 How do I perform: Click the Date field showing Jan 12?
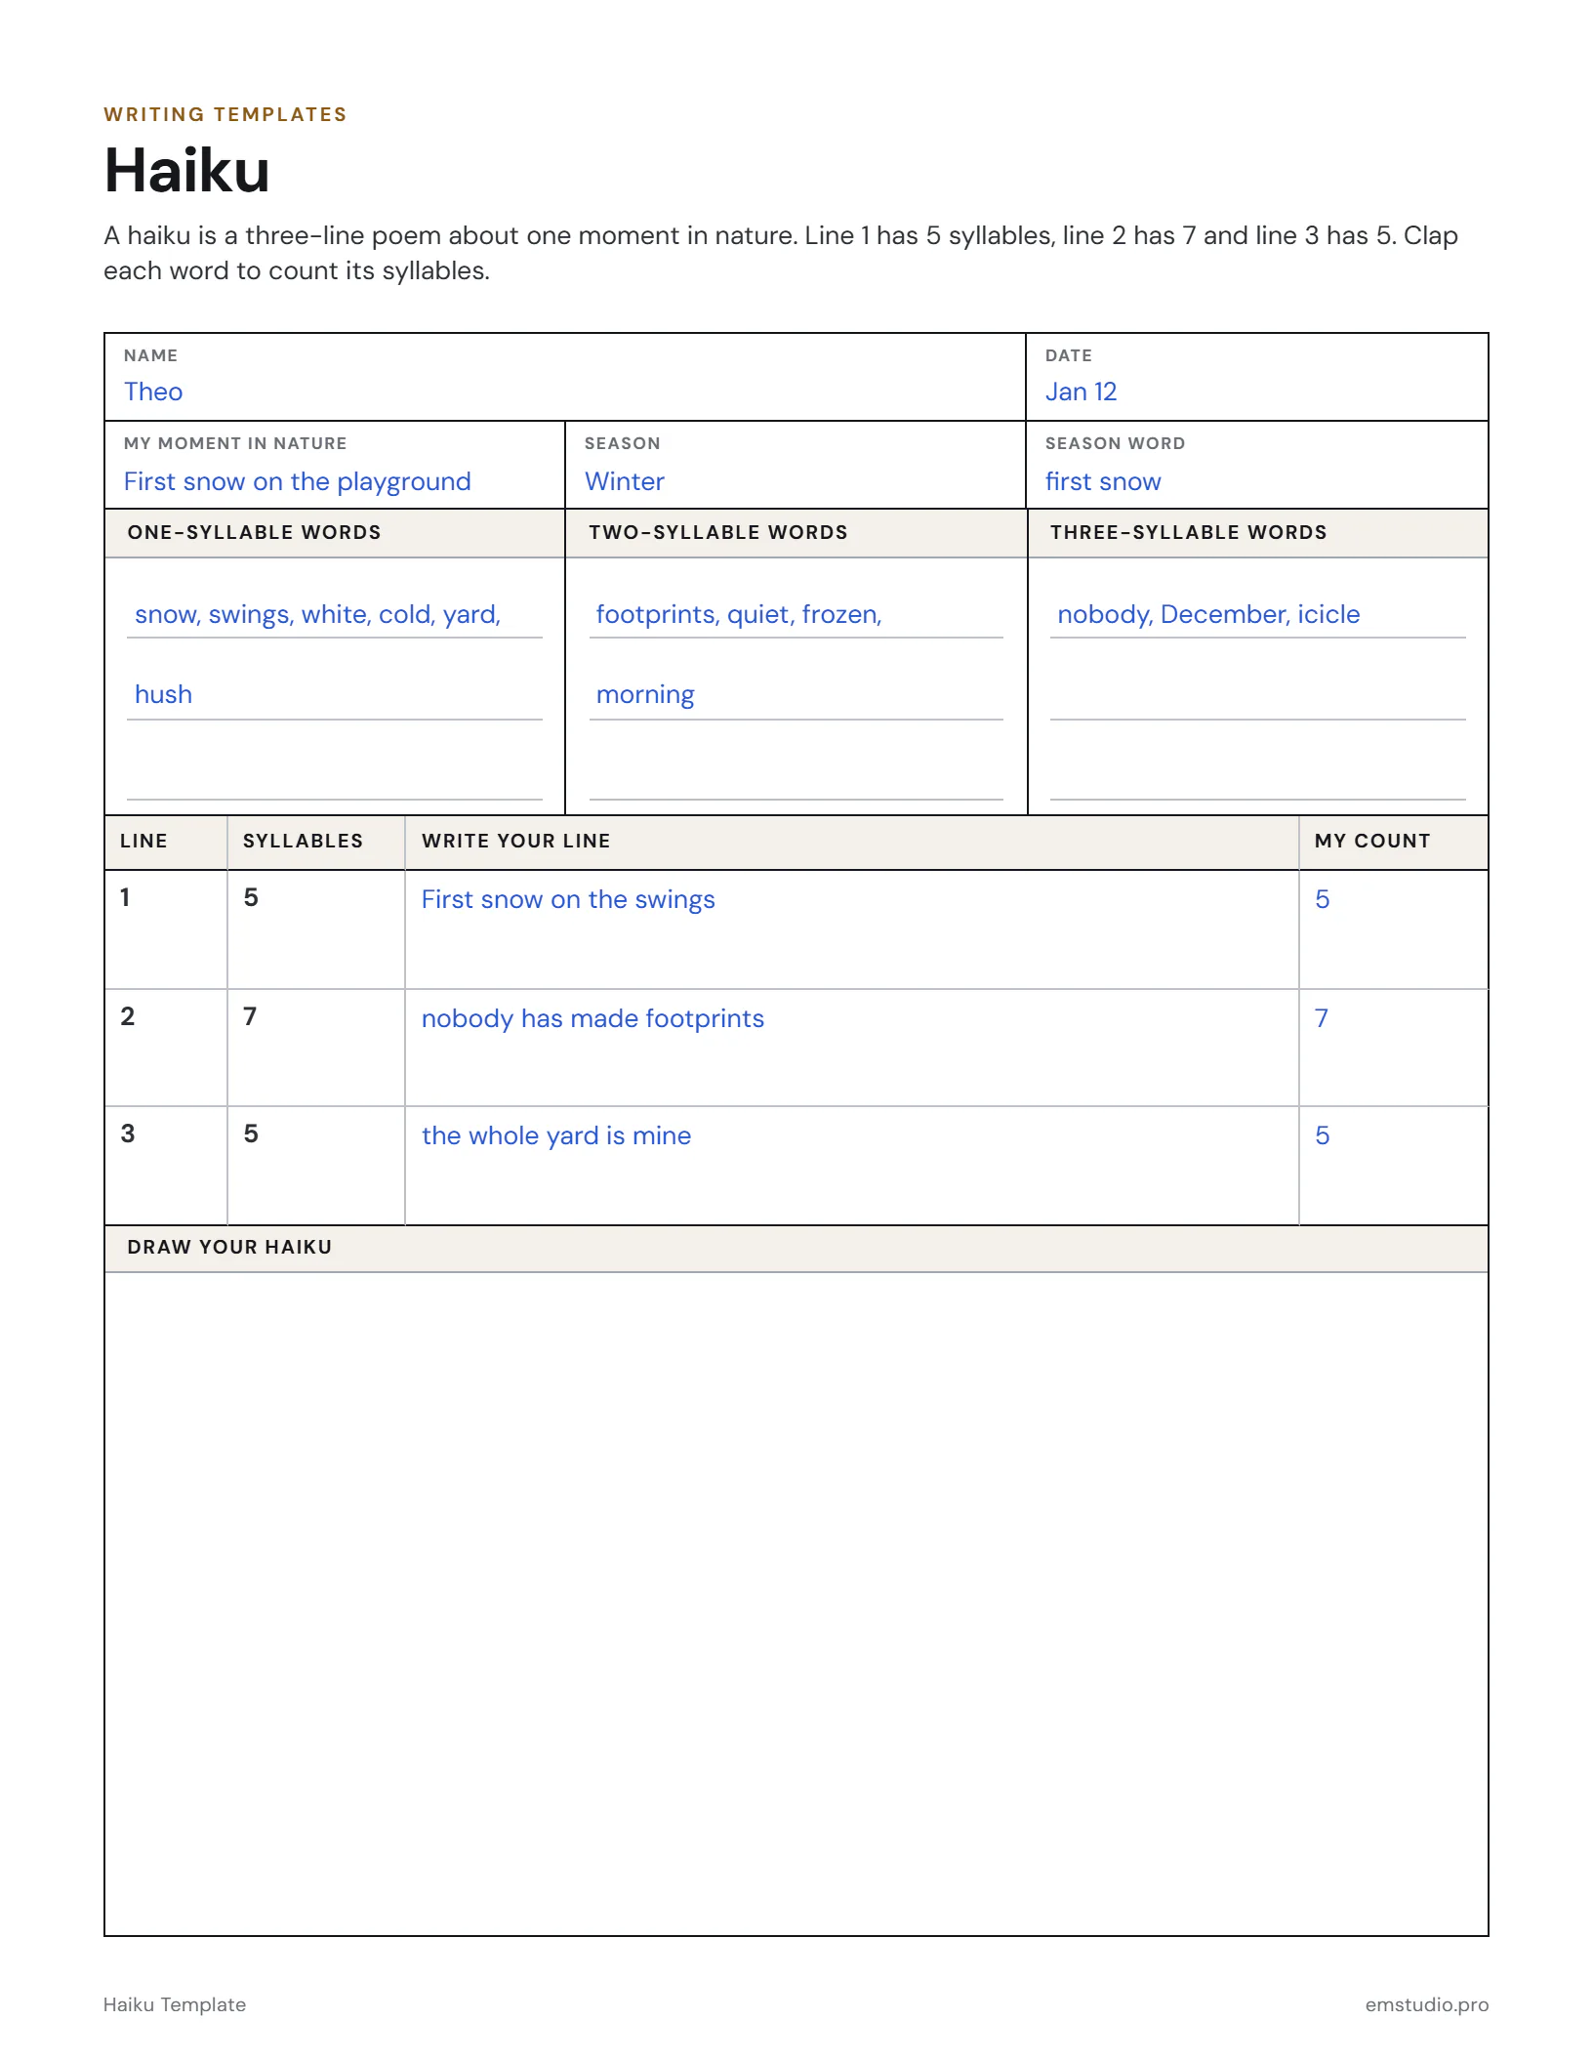click(1257, 378)
